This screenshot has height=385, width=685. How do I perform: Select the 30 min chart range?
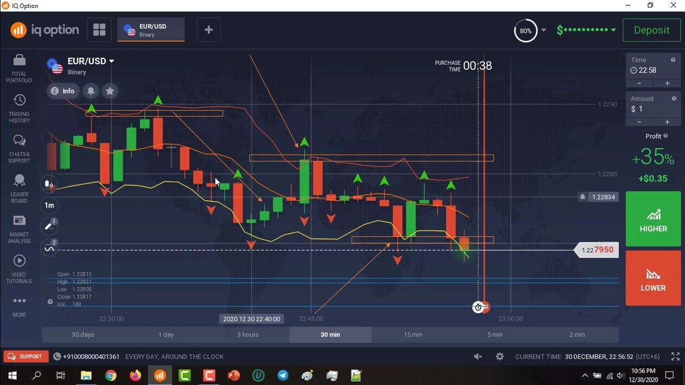330,335
